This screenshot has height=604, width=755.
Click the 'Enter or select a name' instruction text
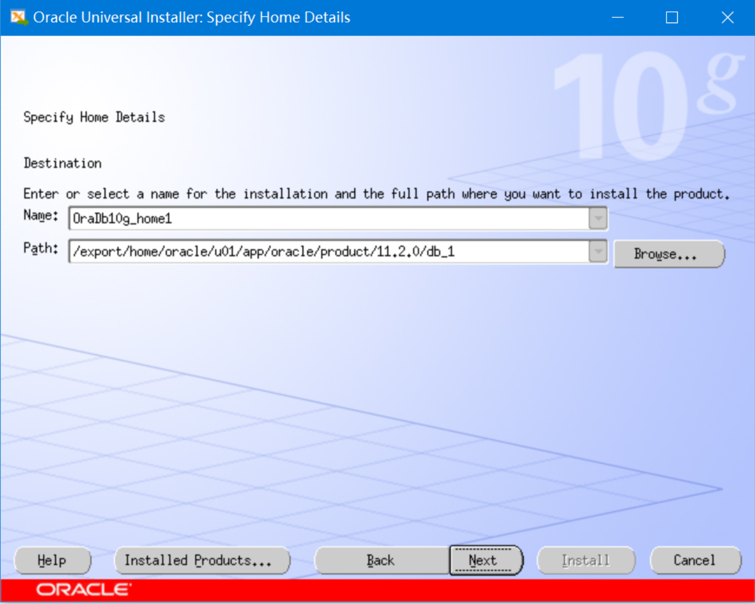(376, 194)
